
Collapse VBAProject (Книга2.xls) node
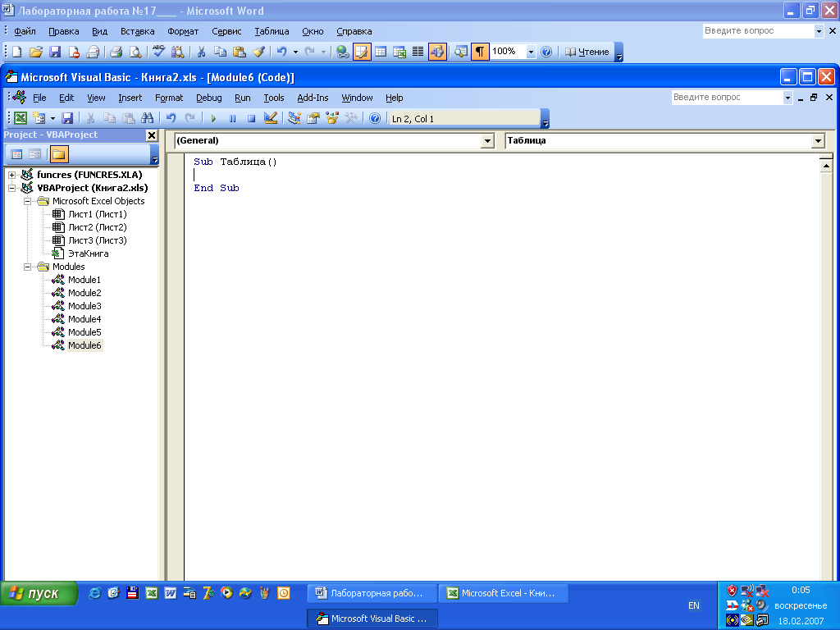tap(11, 188)
